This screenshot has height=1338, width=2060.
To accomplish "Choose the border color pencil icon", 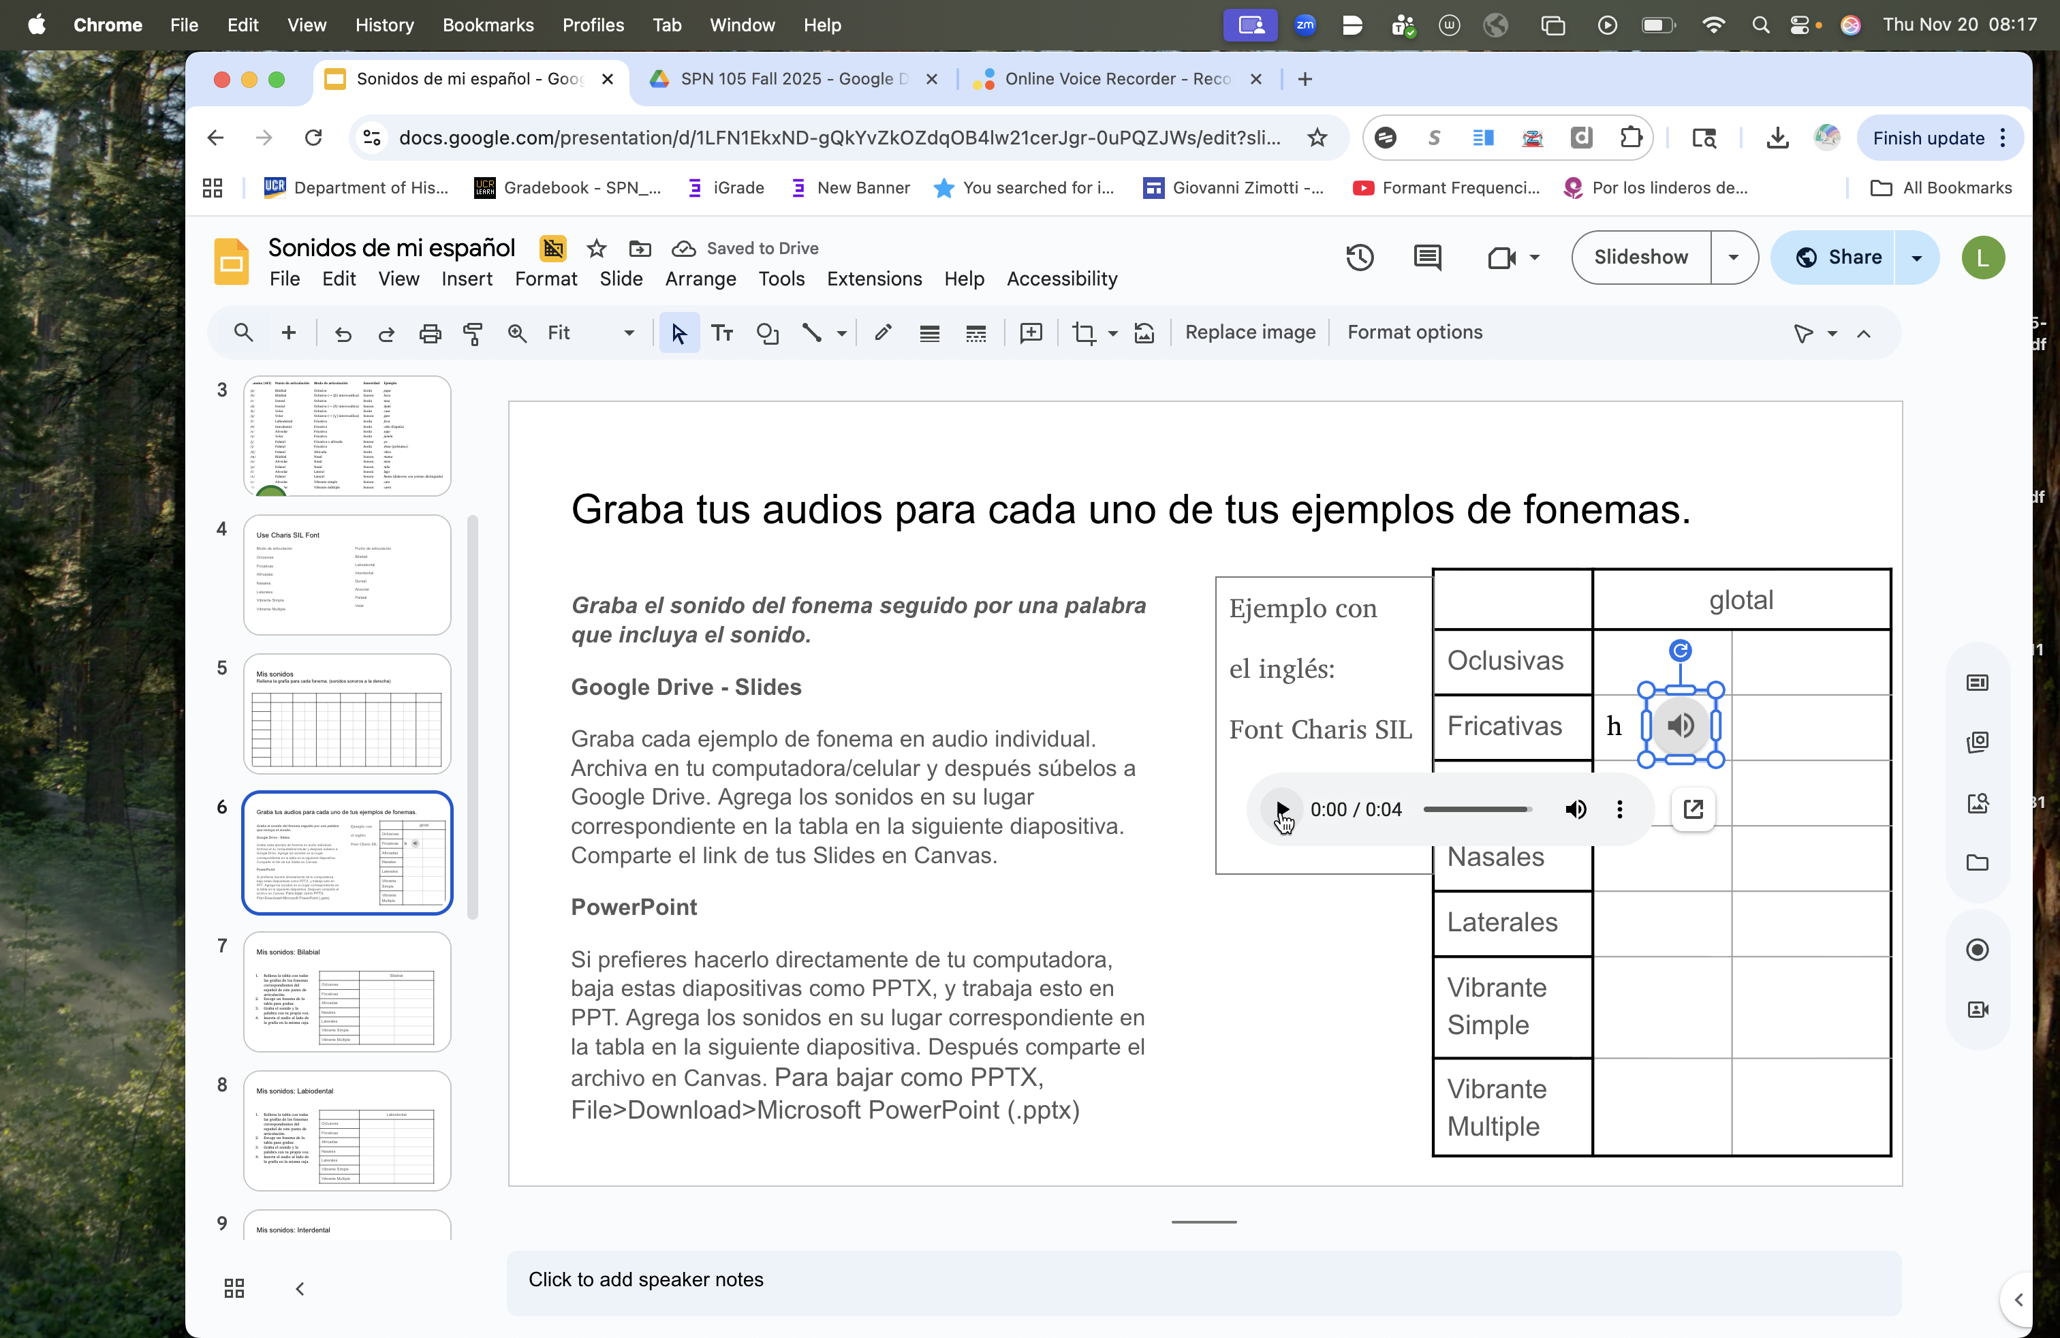I will [883, 333].
